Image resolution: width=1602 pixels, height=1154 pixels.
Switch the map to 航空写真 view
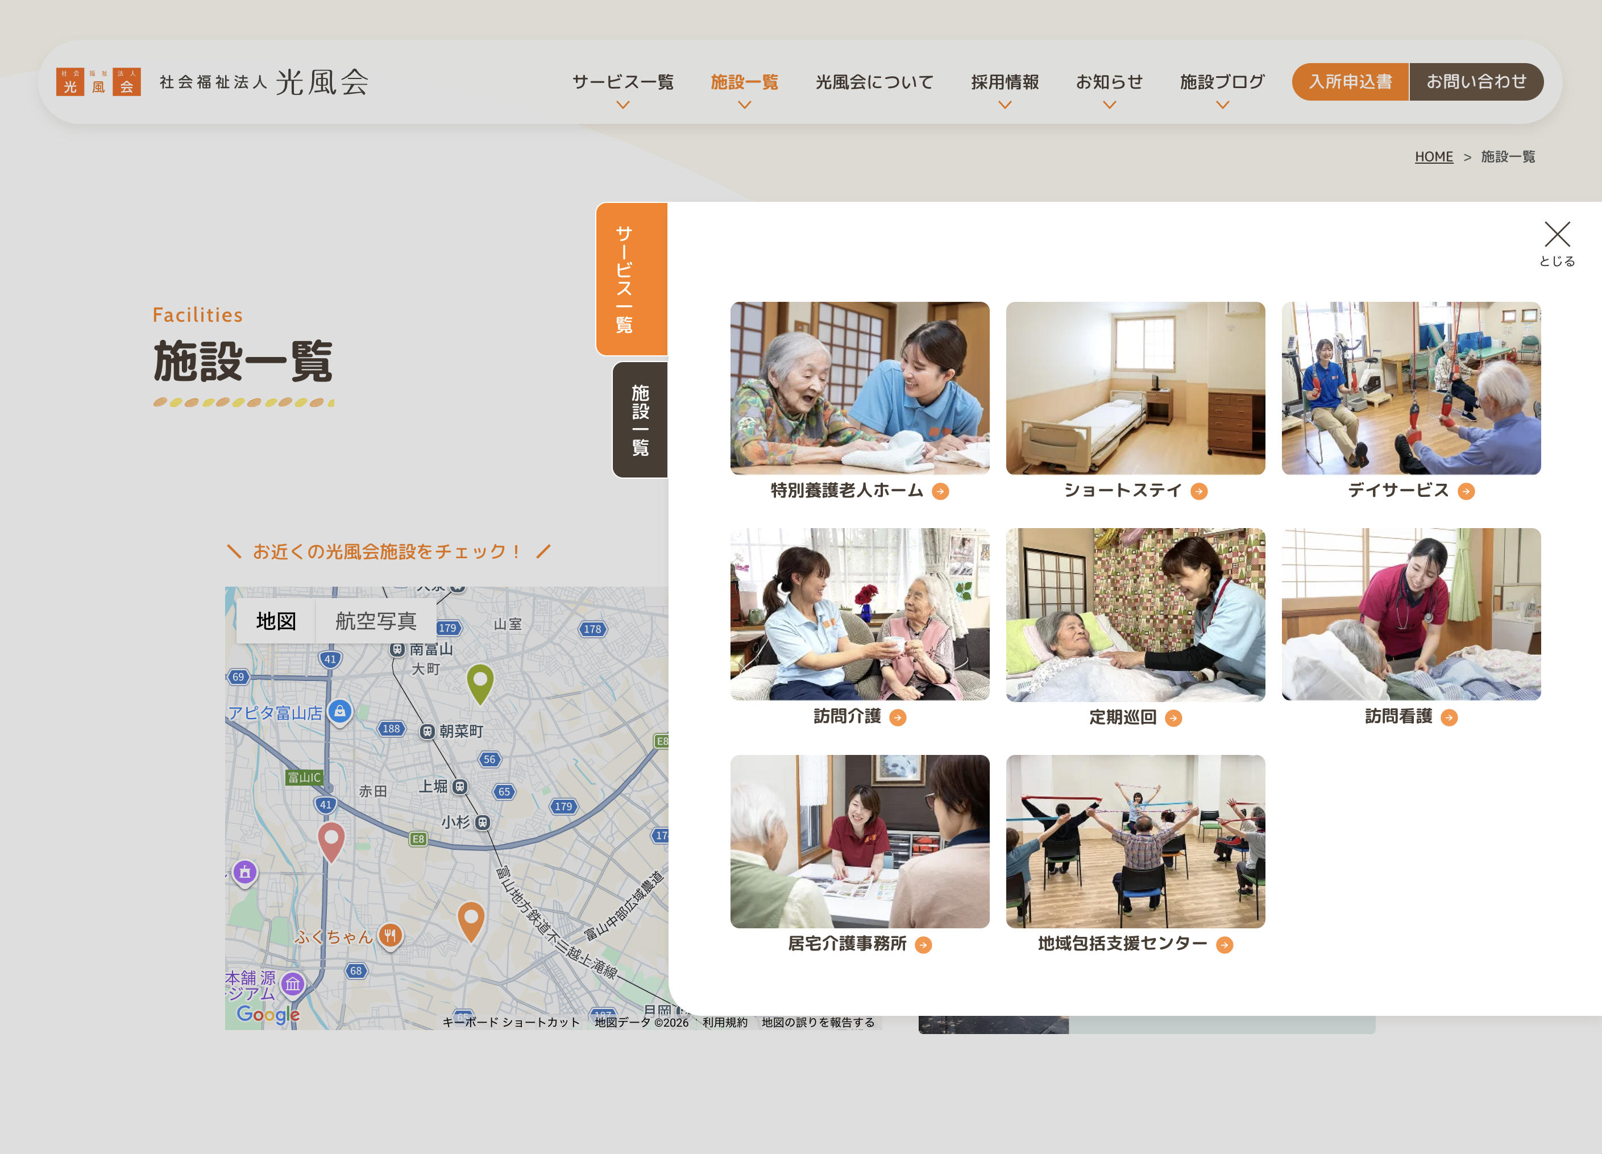[x=375, y=621]
